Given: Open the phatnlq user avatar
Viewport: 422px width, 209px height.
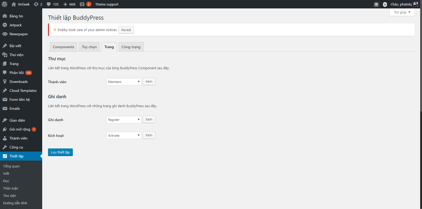Looking at the screenshot, I should click(x=416, y=4).
